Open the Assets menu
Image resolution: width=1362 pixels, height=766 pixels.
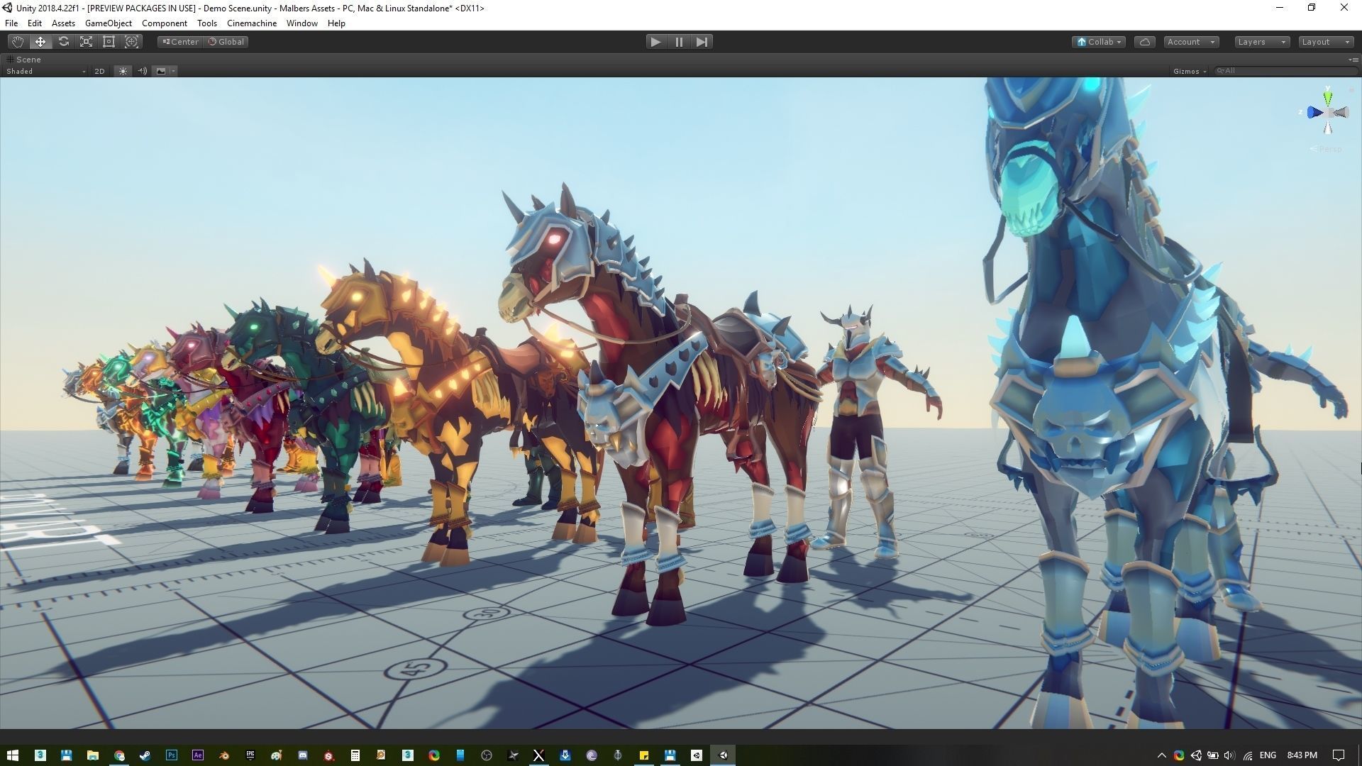(x=63, y=23)
